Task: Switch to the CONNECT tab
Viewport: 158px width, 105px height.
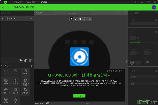Action: click(x=31, y=2)
